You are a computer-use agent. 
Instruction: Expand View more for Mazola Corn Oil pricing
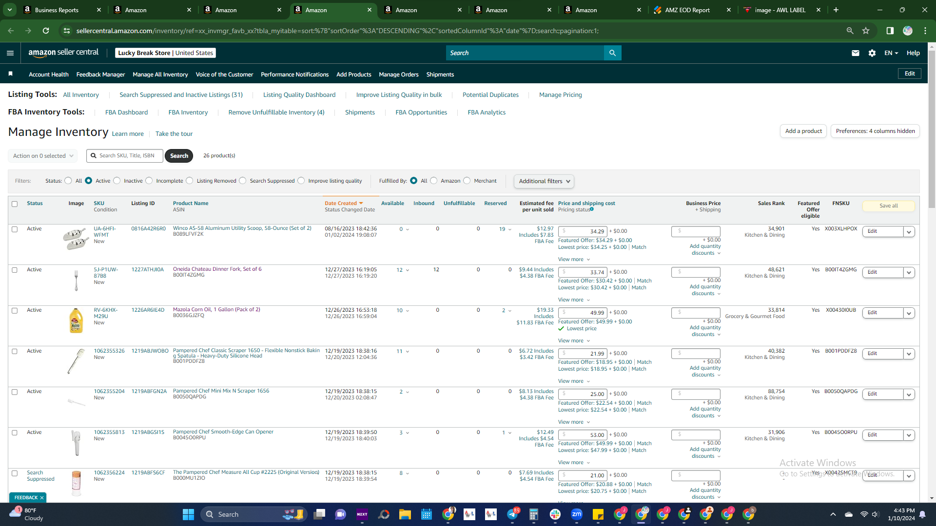574,341
